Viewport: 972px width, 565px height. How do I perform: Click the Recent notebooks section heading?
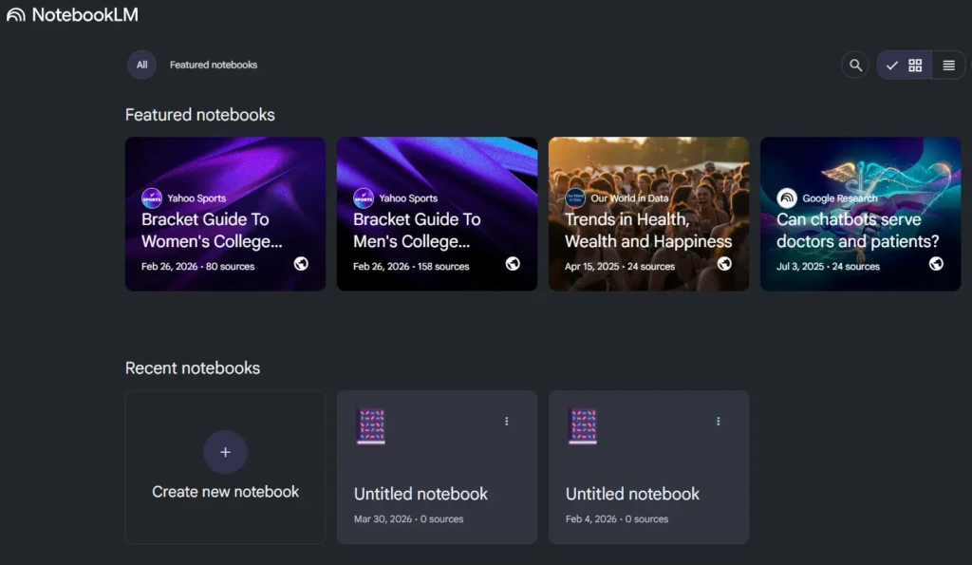192,367
